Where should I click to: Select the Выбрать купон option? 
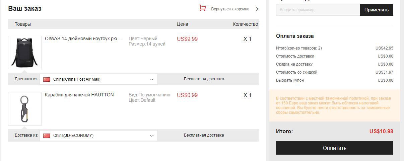pos(290,80)
